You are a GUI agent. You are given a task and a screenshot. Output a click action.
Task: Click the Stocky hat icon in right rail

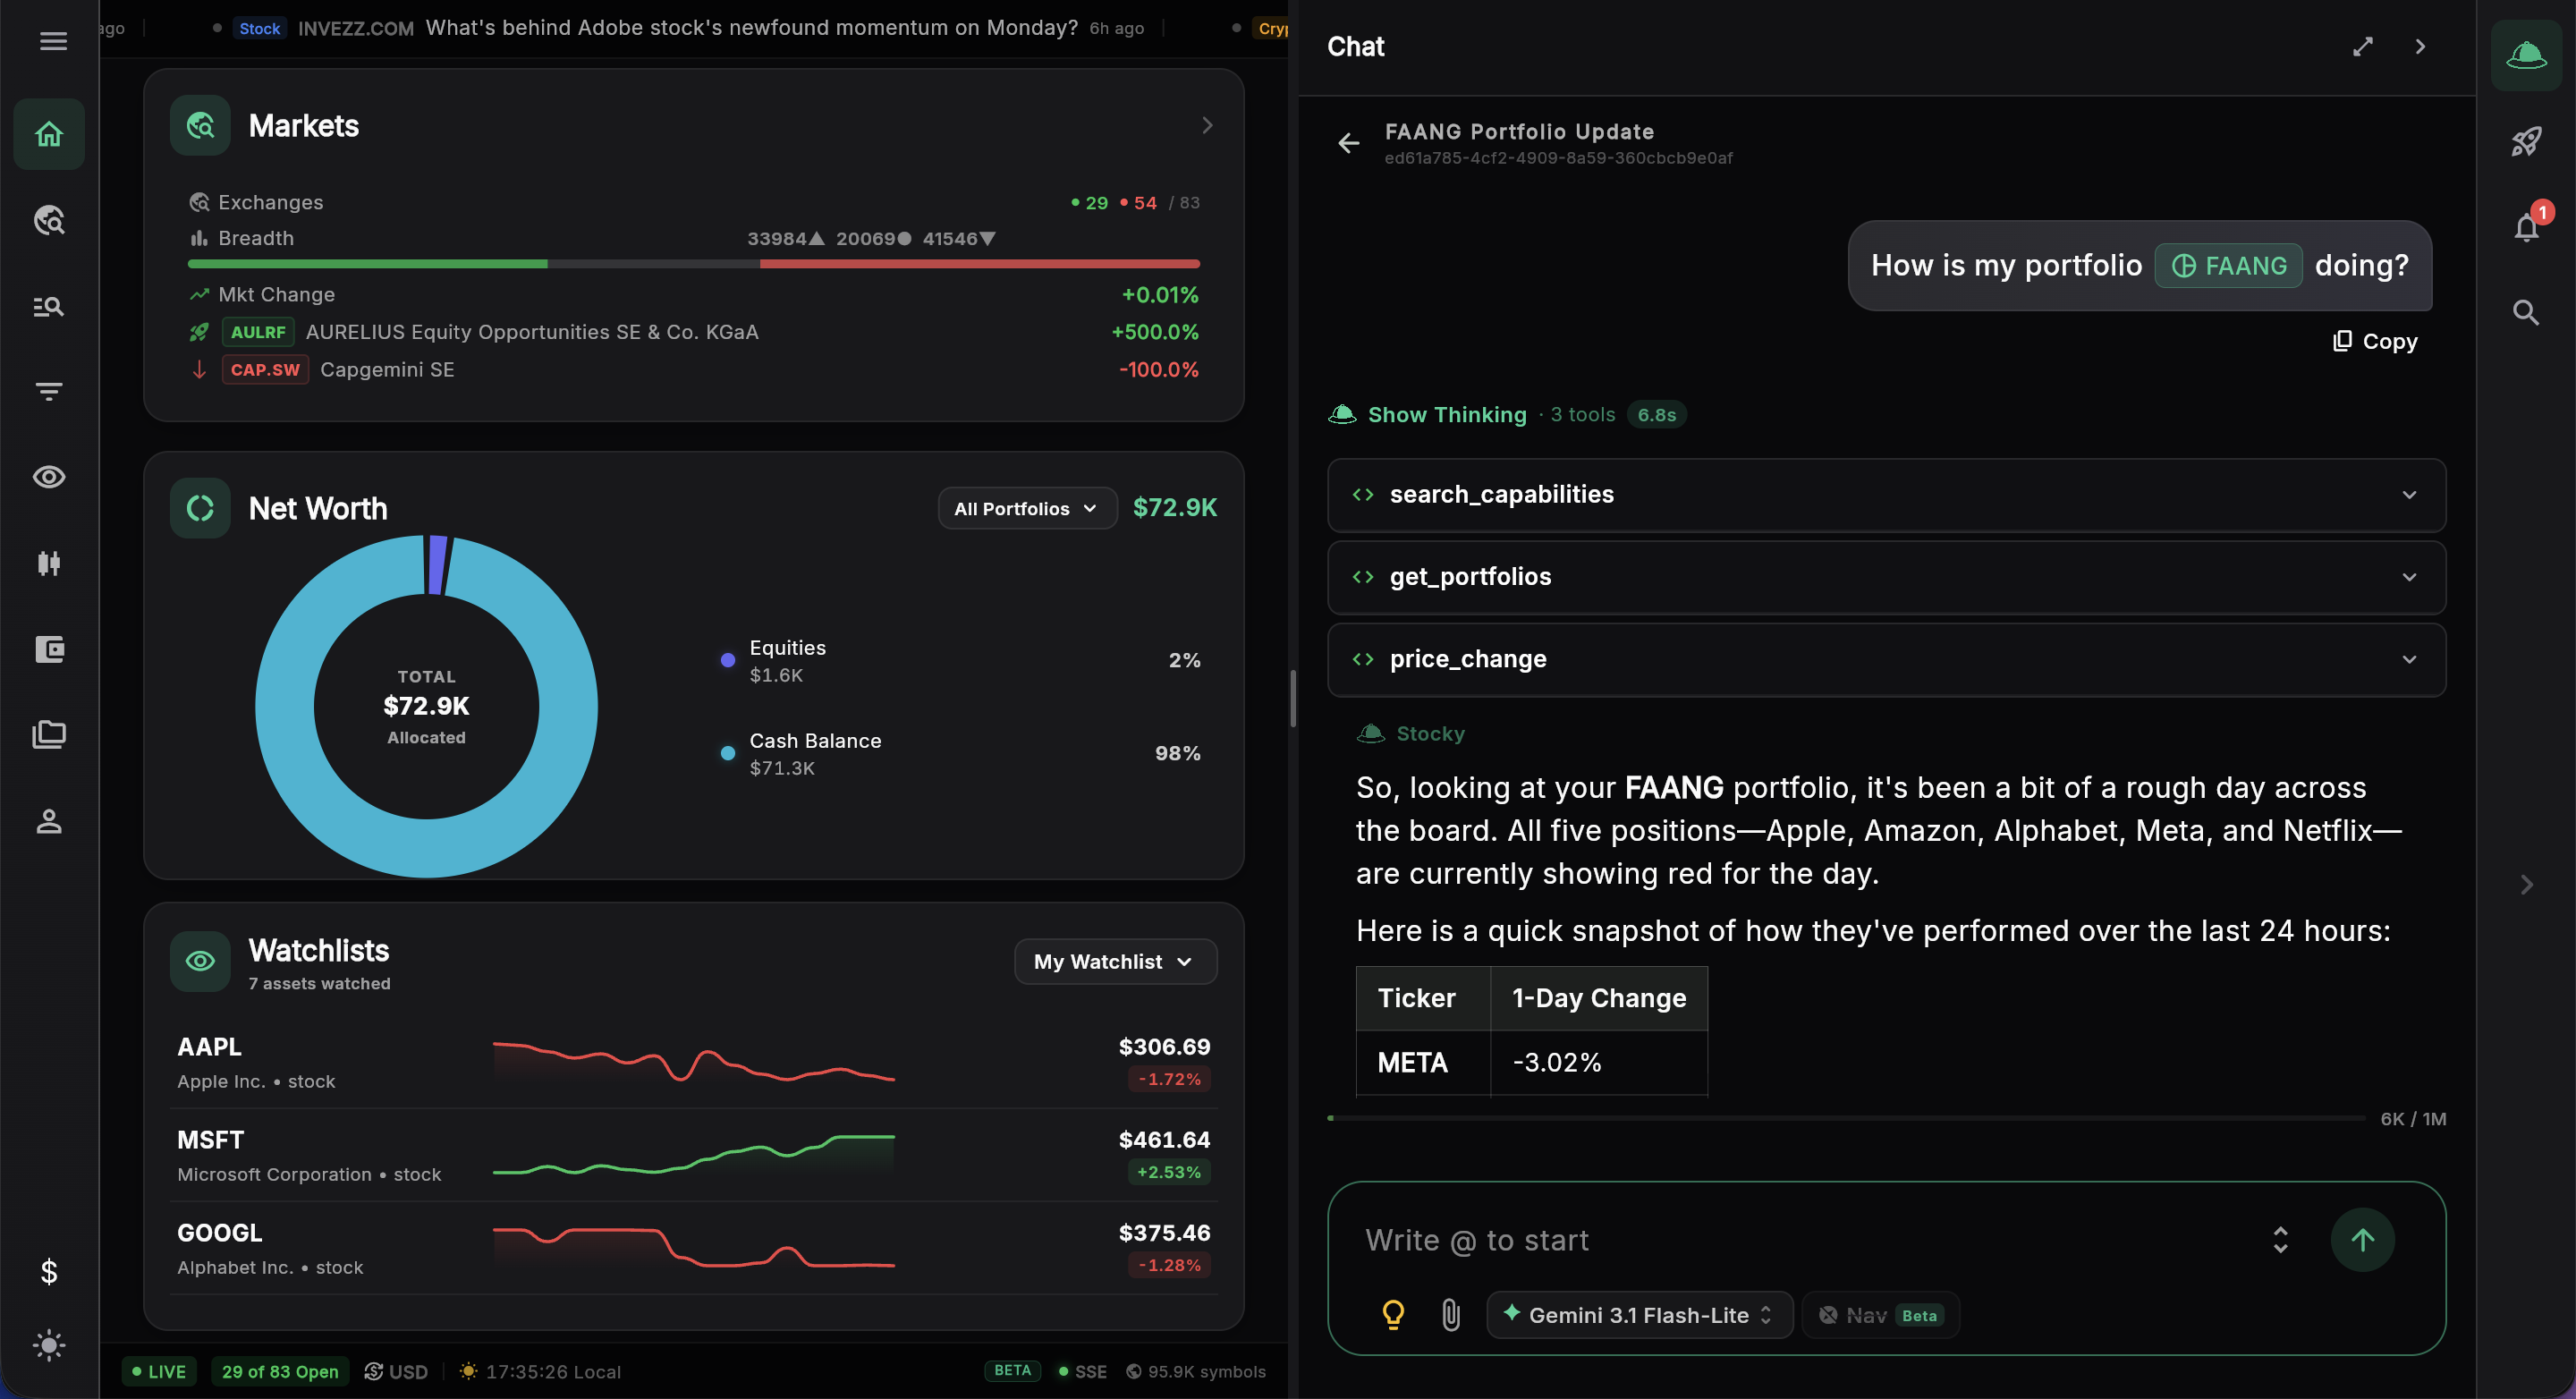coord(2526,54)
